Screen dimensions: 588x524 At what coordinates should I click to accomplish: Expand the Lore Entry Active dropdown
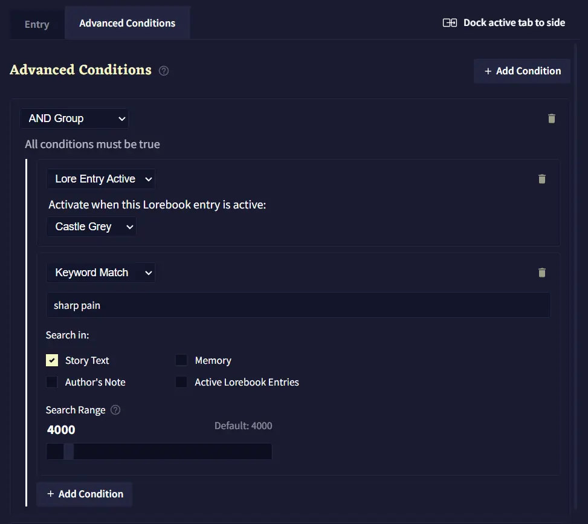pyautogui.click(x=101, y=179)
